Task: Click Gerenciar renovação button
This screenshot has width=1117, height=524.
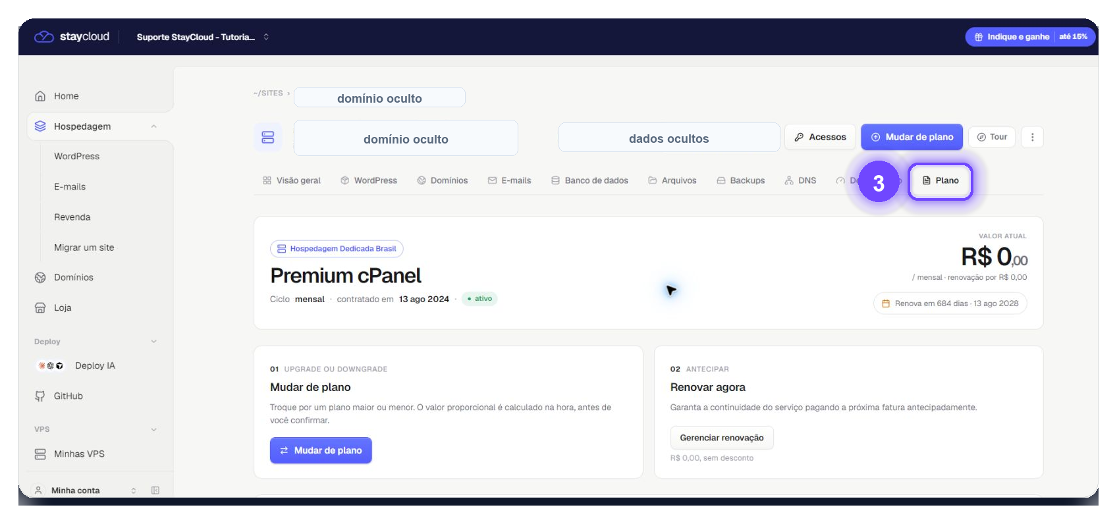Action: [722, 438]
